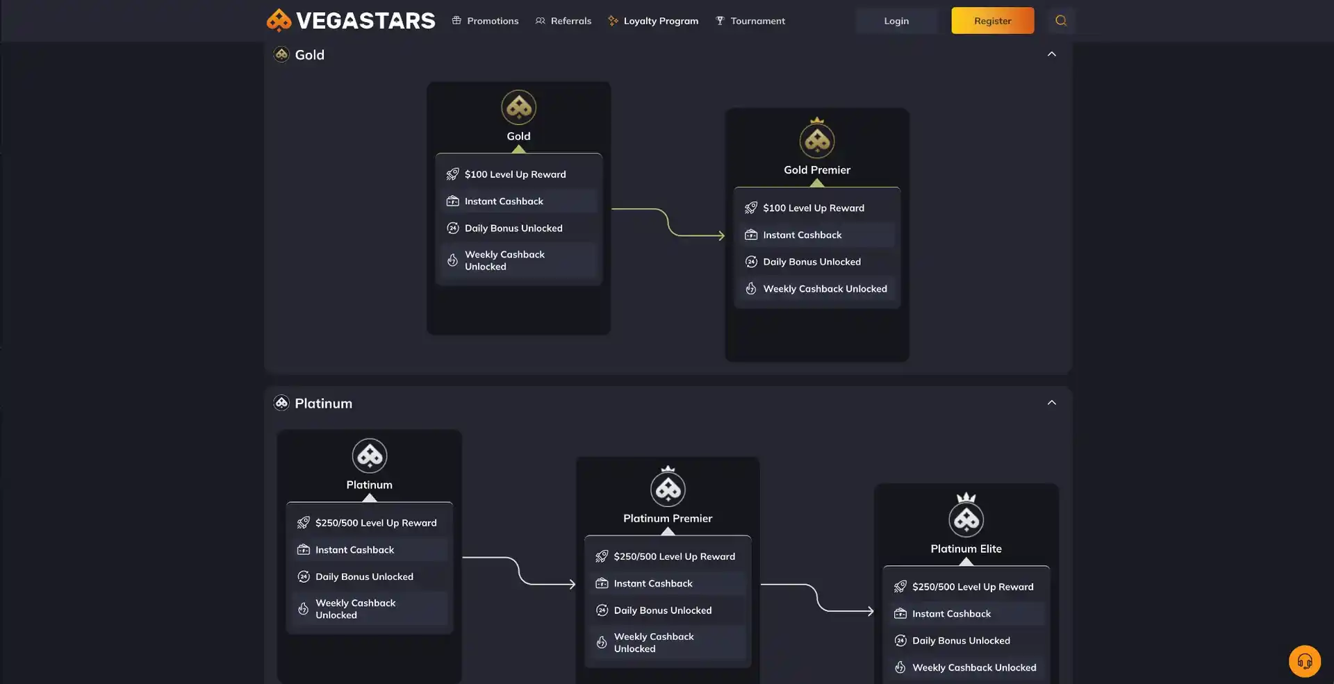Open Loyalty Program menu item
The image size is (1334, 684).
pos(653,21)
